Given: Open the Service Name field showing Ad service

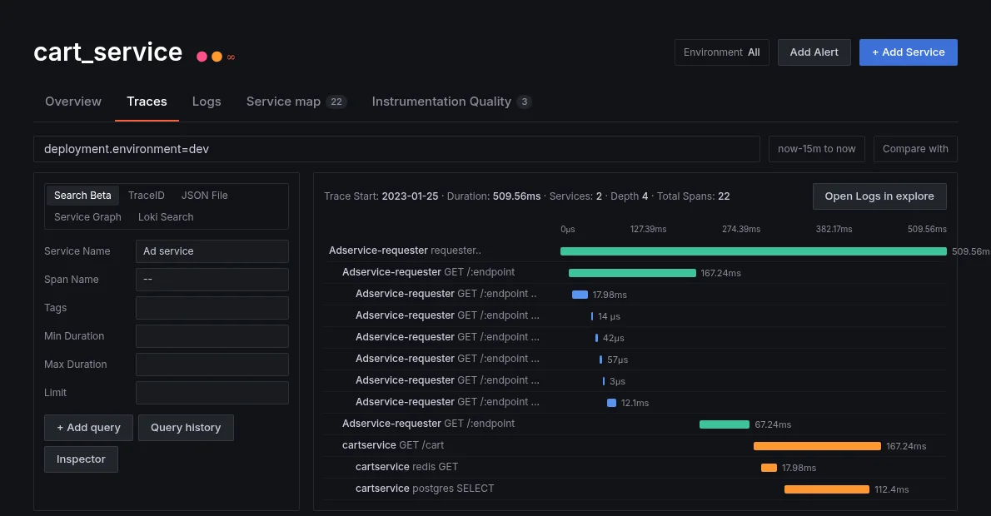Looking at the screenshot, I should 212,251.
